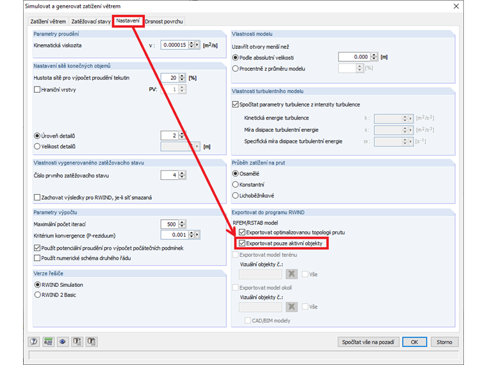
Task: Click pick icon next to surroundings visual objects field
Action: point(292,307)
